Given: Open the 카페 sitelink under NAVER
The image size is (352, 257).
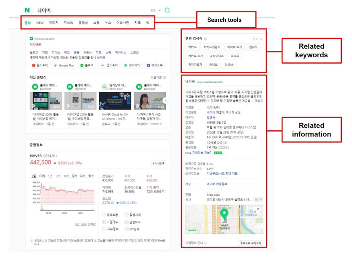Looking at the screenshot, I should click(x=45, y=52).
